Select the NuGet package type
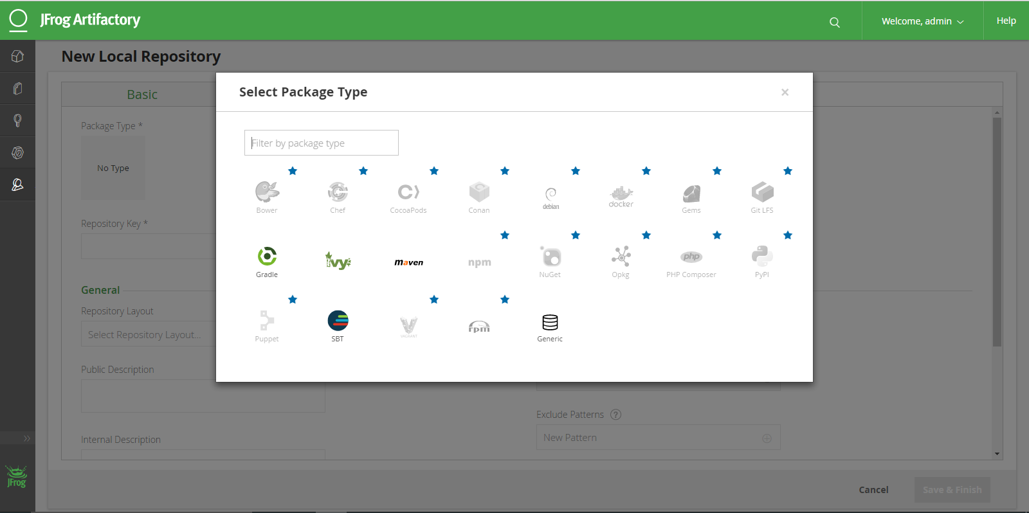The image size is (1029, 513). [x=550, y=261]
